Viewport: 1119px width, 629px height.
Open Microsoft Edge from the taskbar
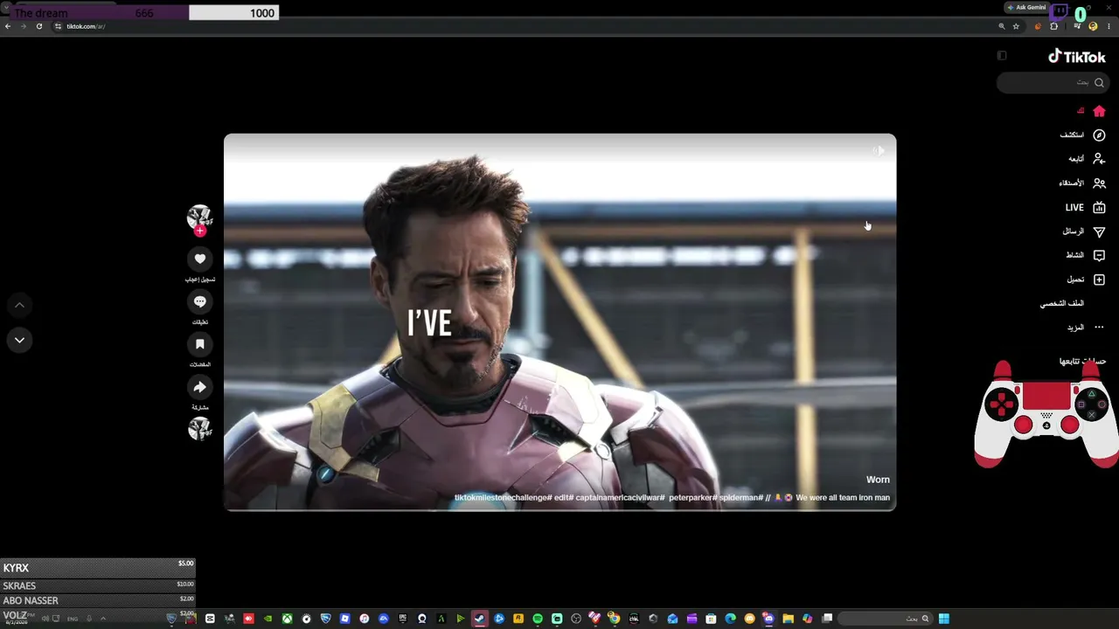[x=730, y=619]
